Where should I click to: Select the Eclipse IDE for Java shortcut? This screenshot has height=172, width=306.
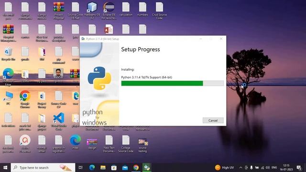coord(109,11)
